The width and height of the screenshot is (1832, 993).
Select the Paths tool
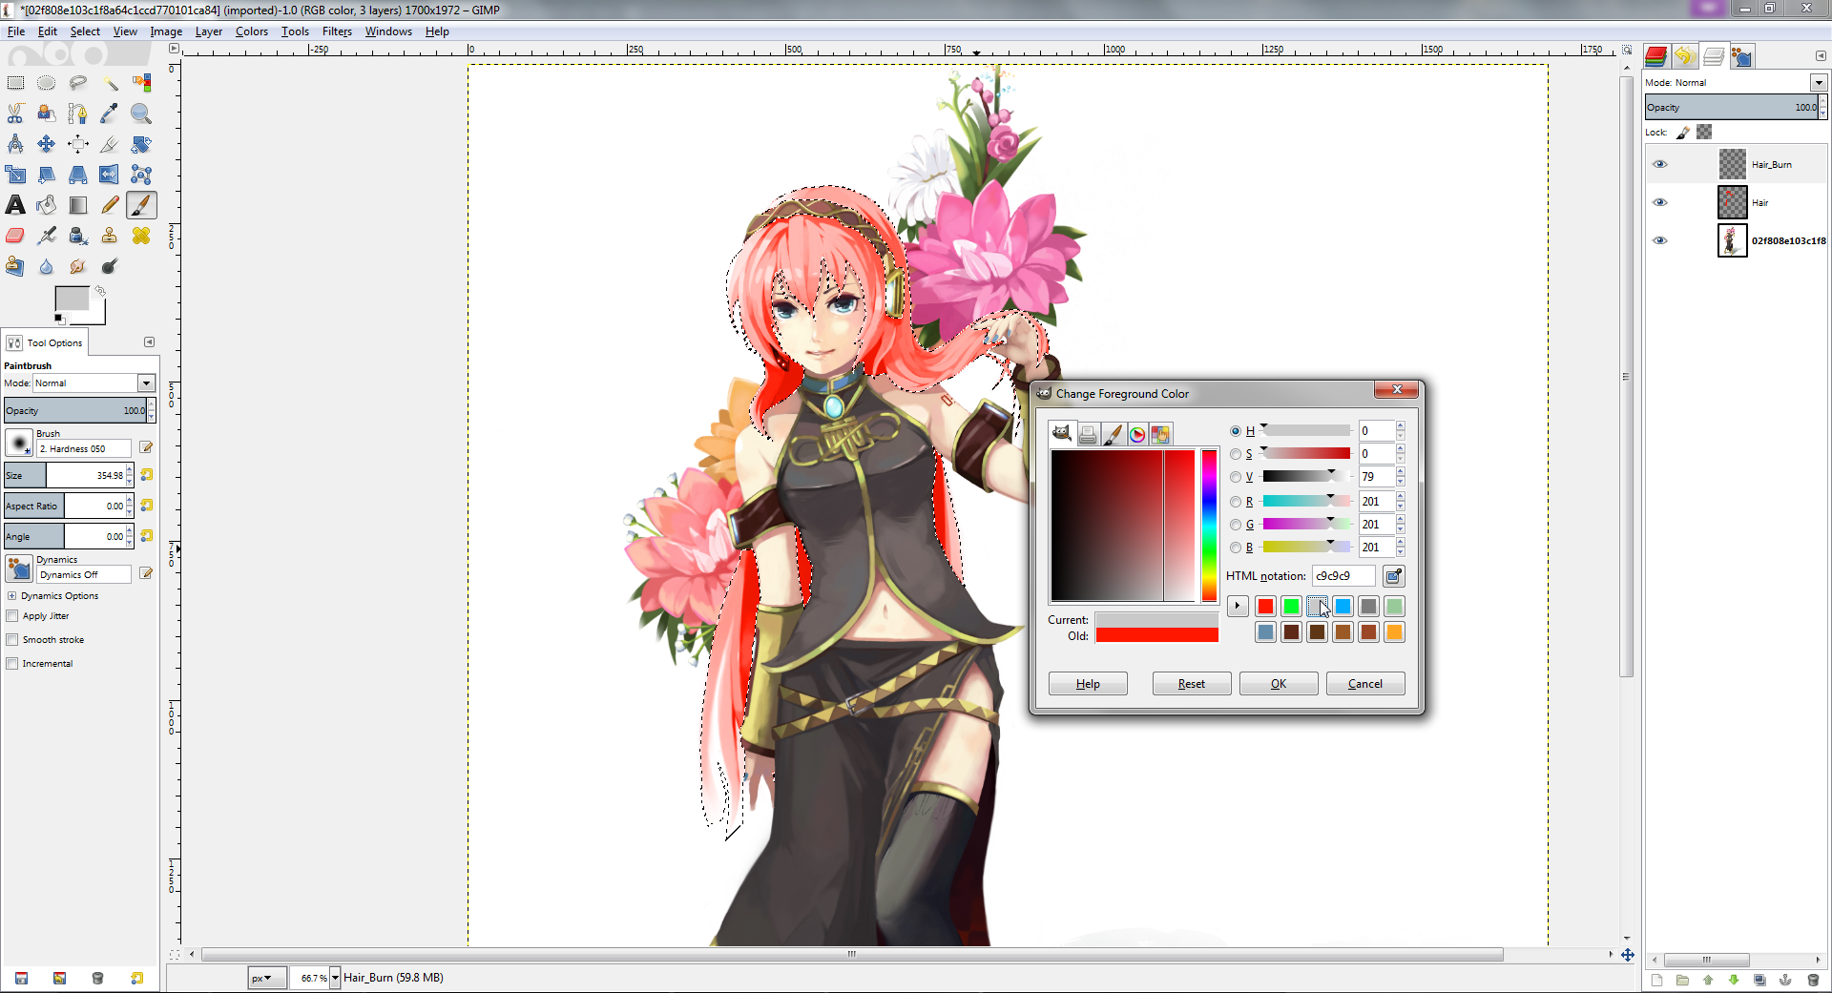pyautogui.click(x=78, y=114)
